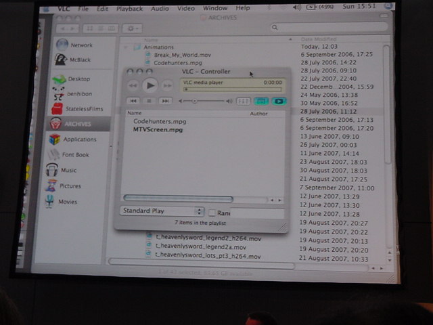The image size is (433, 325).
Task: Open the Help menu
Action: 243,7
